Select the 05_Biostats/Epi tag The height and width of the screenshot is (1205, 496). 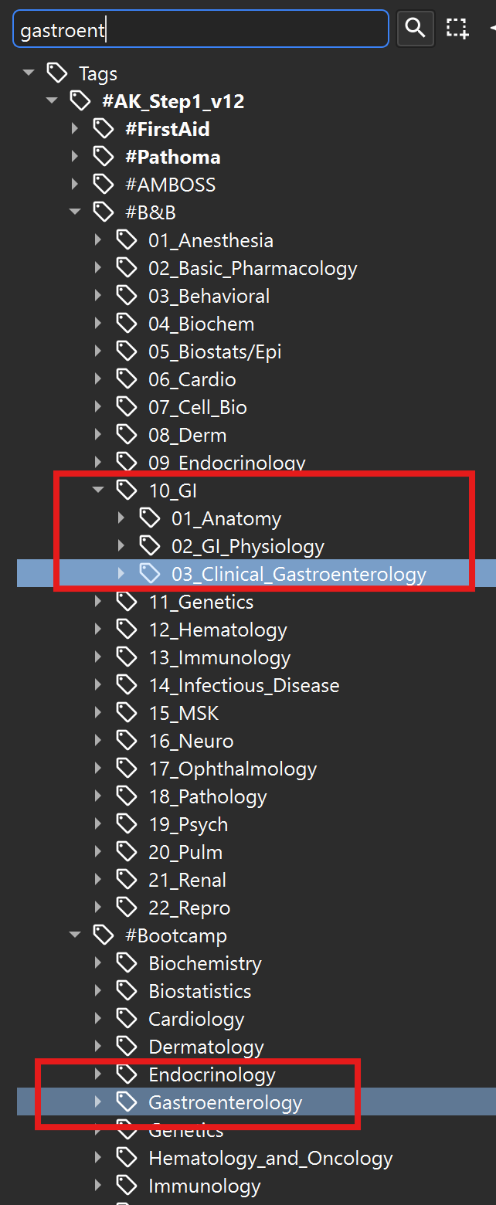215,351
